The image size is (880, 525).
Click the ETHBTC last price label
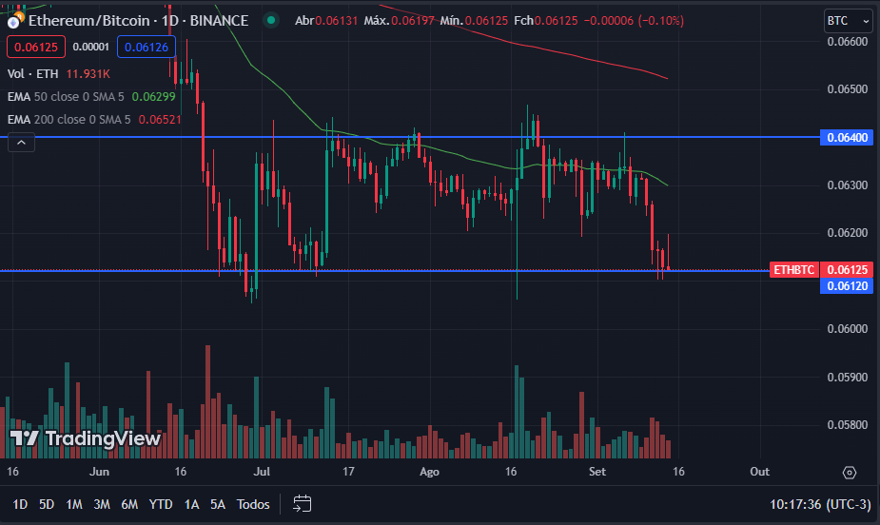click(x=794, y=270)
